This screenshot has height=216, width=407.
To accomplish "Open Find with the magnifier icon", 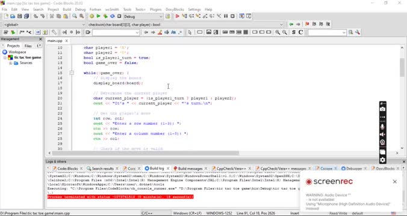I will [x=75, y=16].
